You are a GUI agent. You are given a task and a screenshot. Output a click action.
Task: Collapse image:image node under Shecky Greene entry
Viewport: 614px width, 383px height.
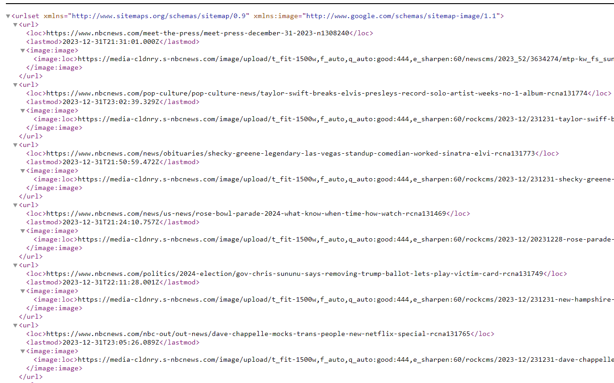pyautogui.click(x=22, y=171)
